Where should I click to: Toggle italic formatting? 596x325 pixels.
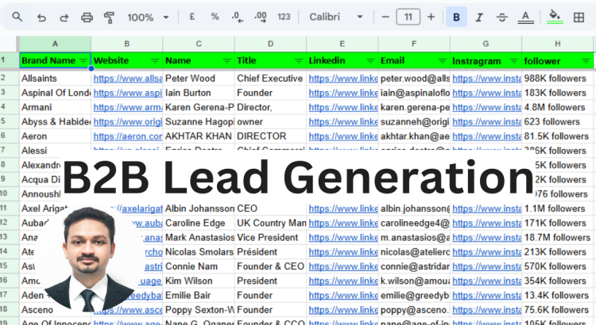pyautogui.click(x=479, y=17)
